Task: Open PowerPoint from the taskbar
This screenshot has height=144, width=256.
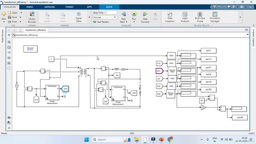Action: [x=162, y=140]
